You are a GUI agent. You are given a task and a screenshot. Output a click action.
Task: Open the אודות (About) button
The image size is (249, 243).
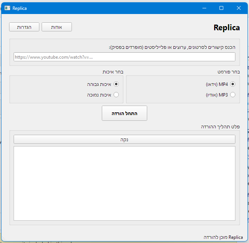tap(57, 27)
